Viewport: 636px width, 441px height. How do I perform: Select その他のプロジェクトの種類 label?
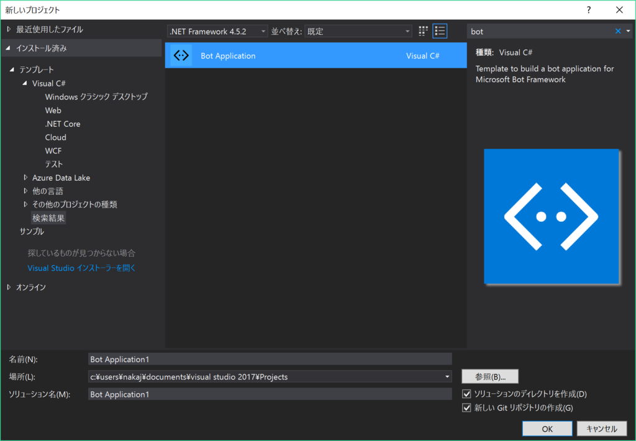click(75, 204)
